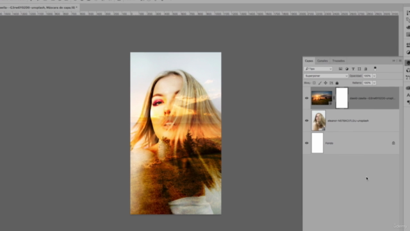Viewport: 410px width, 231px height.
Task: Select the sunset layer image thumbnail
Action: (x=322, y=98)
